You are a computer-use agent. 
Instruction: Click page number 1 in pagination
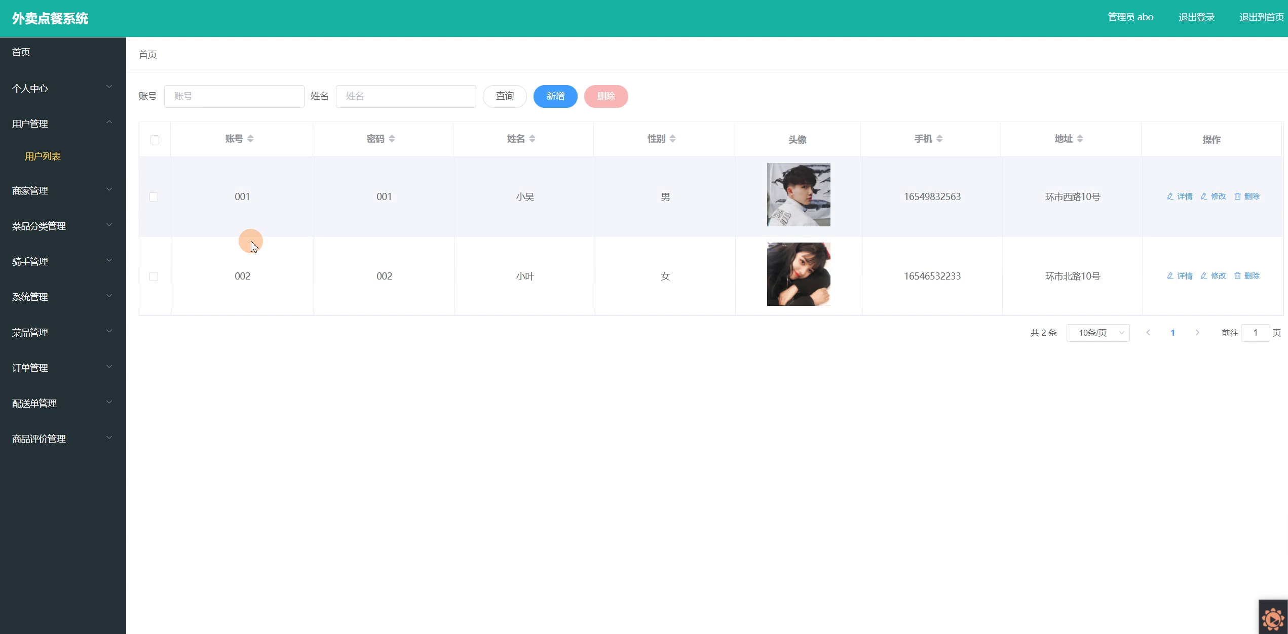pyautogui.click(x=1172, y=333)
